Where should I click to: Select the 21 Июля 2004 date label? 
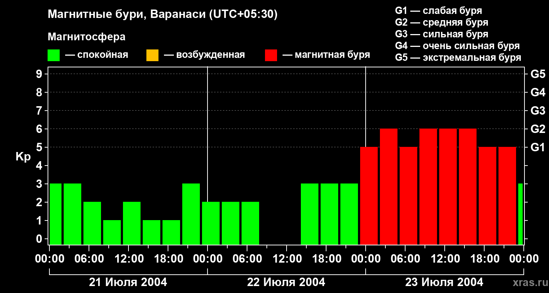[x=128, y=282]
